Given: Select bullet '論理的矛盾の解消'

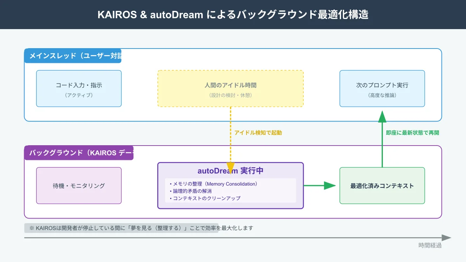Looking at the screenshot, I should (190, 191).
